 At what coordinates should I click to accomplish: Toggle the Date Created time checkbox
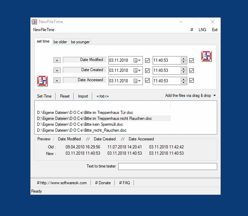tap(191, 71)
